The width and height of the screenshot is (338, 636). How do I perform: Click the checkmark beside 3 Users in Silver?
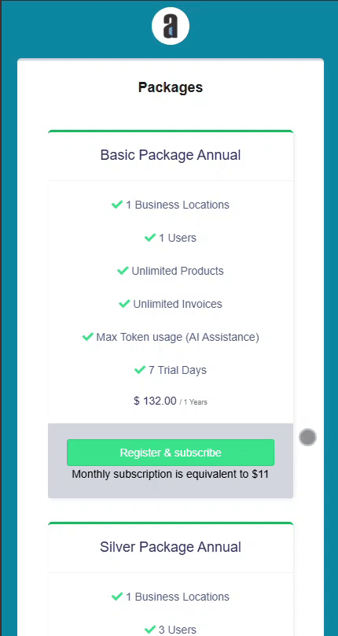150,630
